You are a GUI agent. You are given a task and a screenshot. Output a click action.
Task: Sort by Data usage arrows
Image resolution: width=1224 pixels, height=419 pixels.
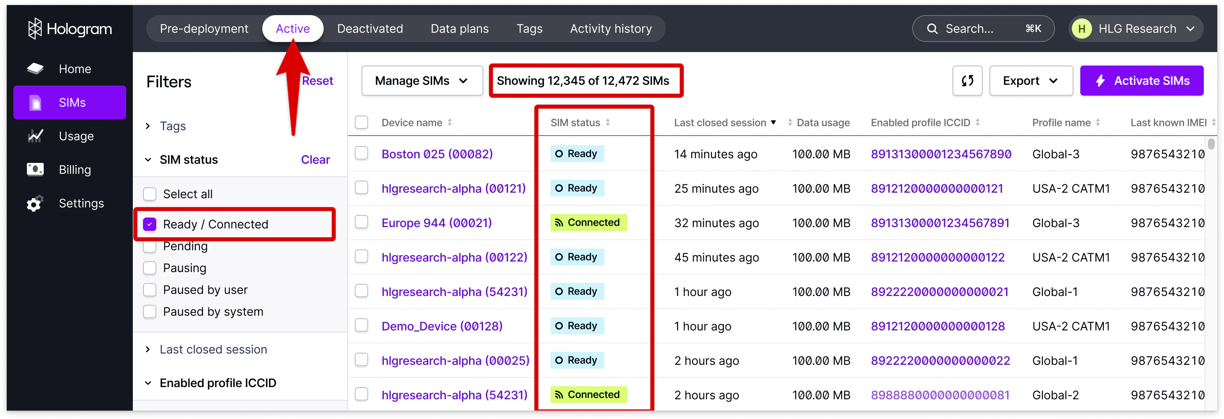point(790,123)
